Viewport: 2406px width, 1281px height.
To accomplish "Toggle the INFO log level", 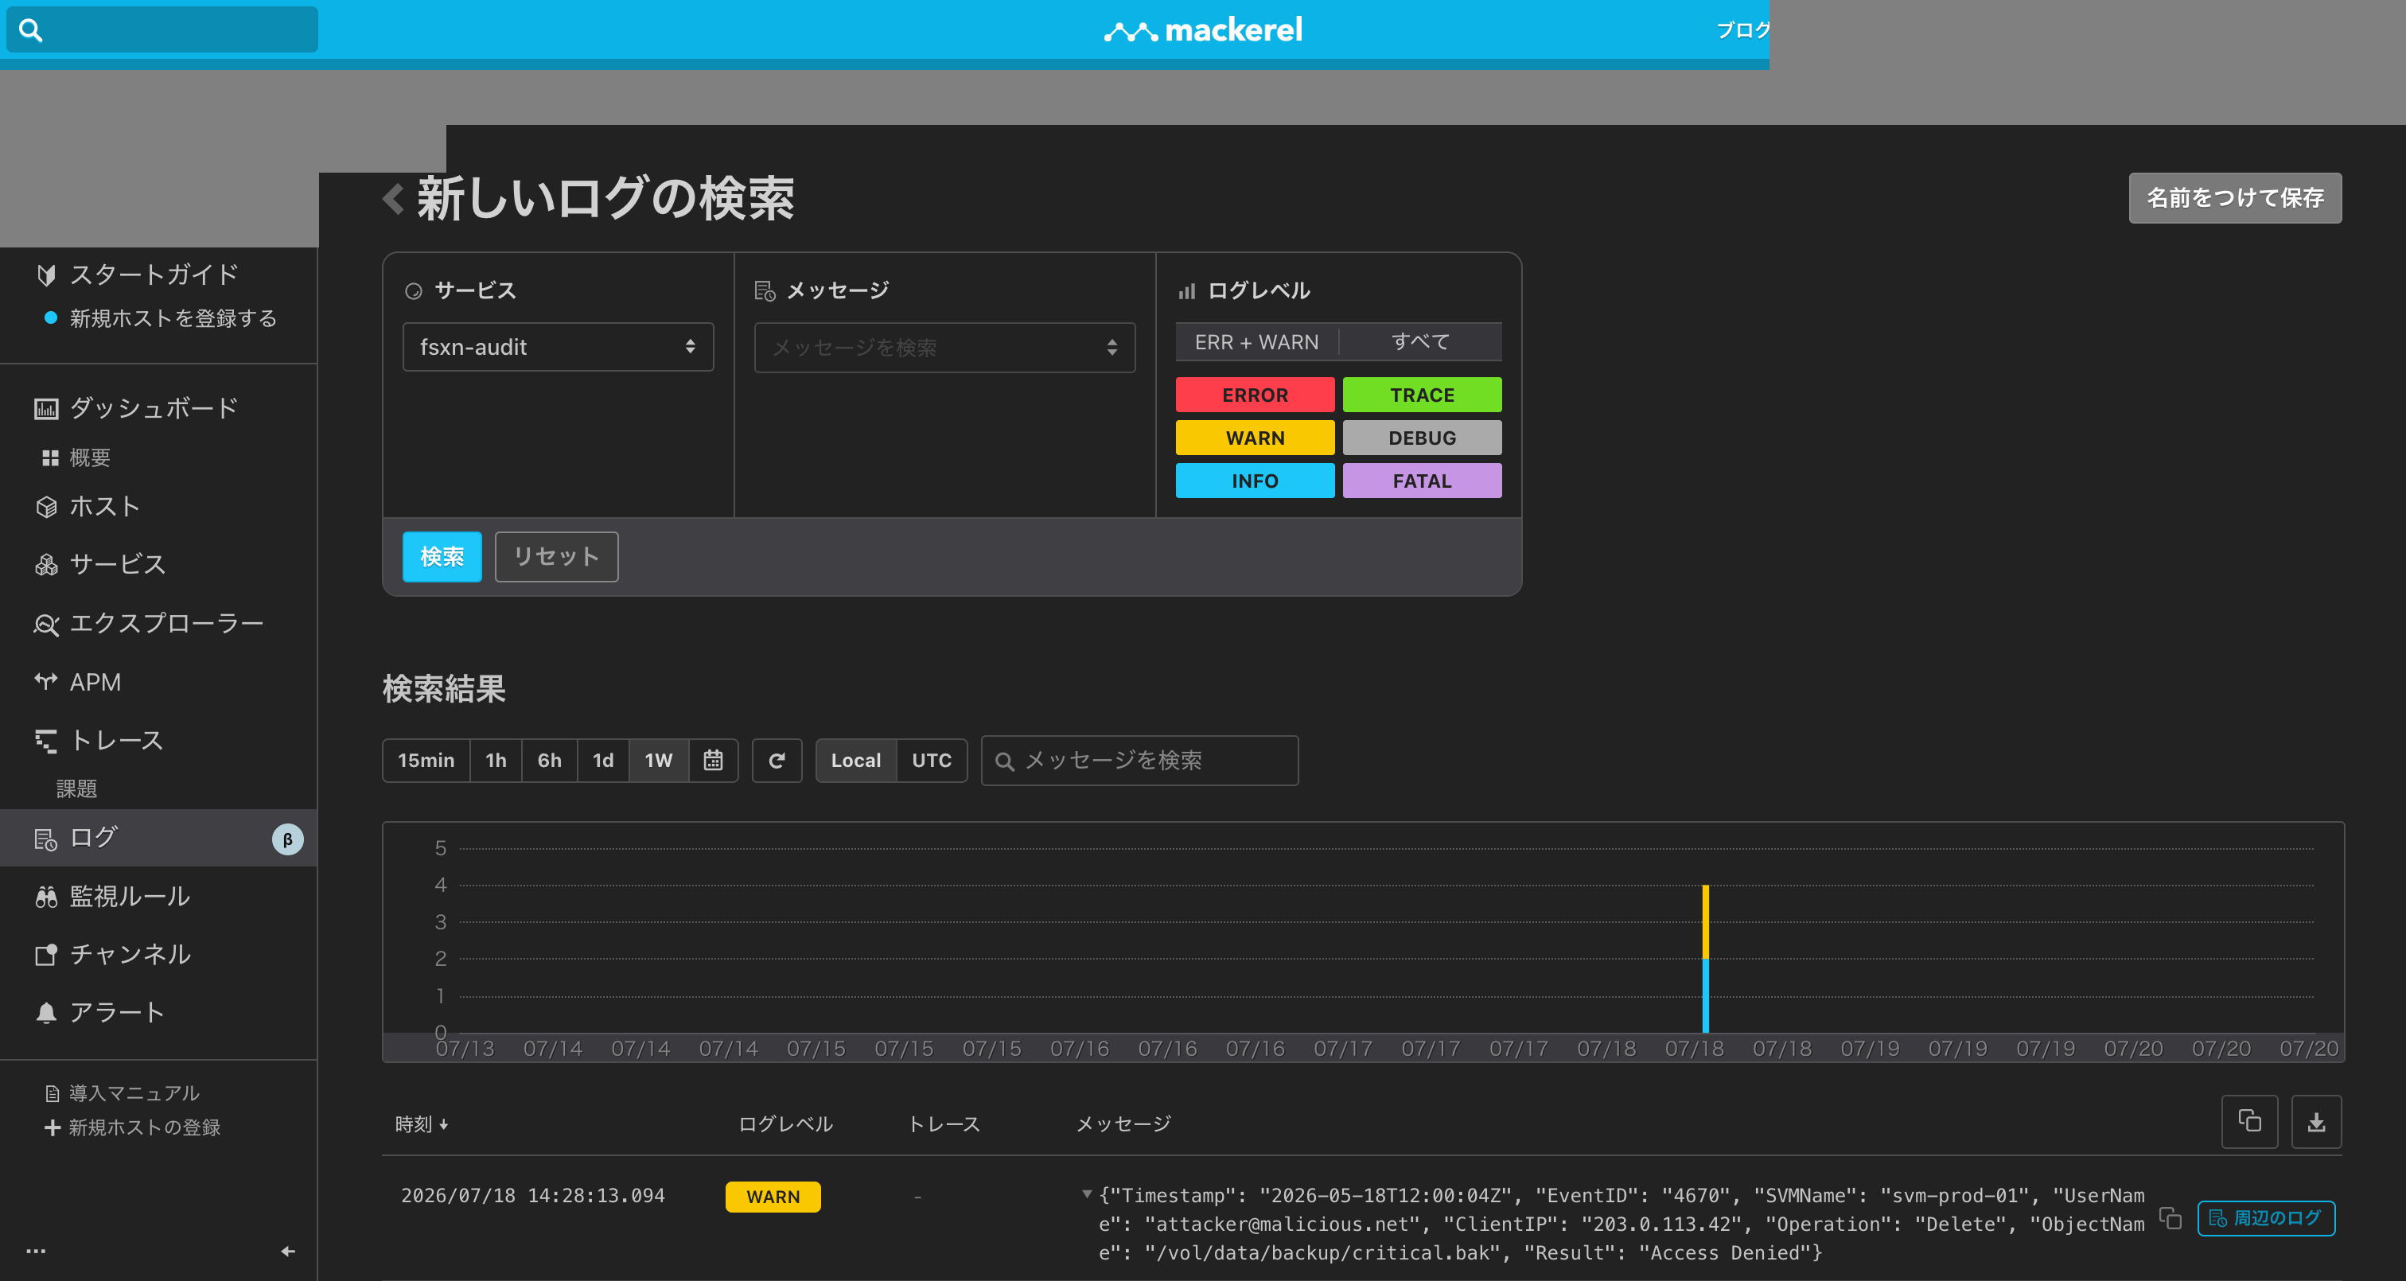I will 1255,481.
